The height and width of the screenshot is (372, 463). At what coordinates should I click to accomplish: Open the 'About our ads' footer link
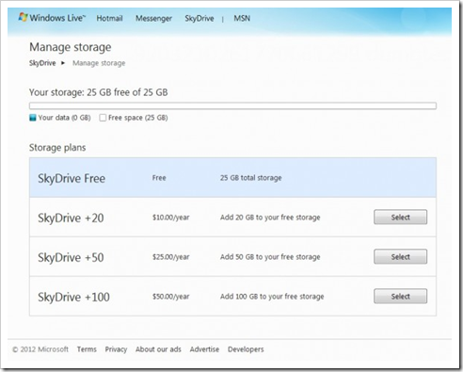point(158,349)
